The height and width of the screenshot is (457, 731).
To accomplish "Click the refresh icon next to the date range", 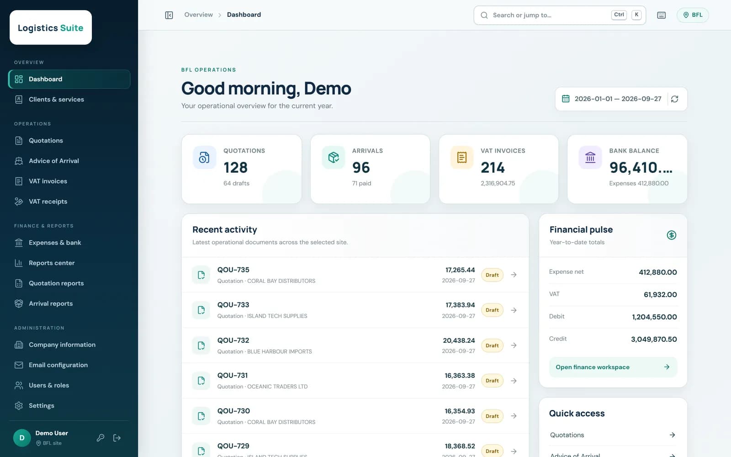I will coord(675,99).
